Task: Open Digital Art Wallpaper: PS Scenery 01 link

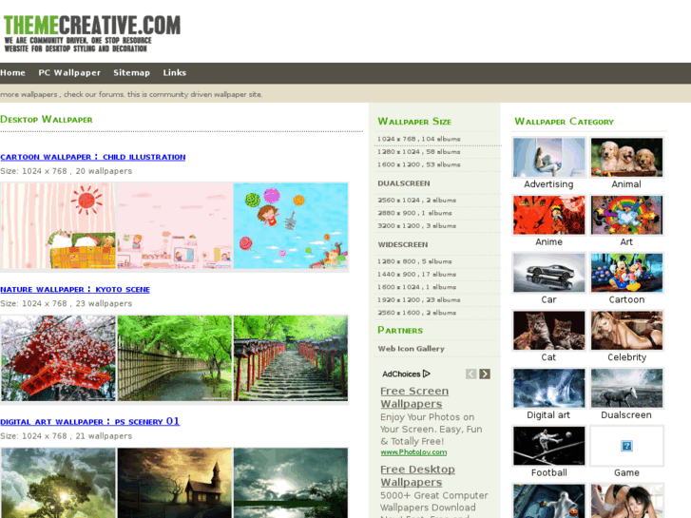Action: [x=90, y=421]
